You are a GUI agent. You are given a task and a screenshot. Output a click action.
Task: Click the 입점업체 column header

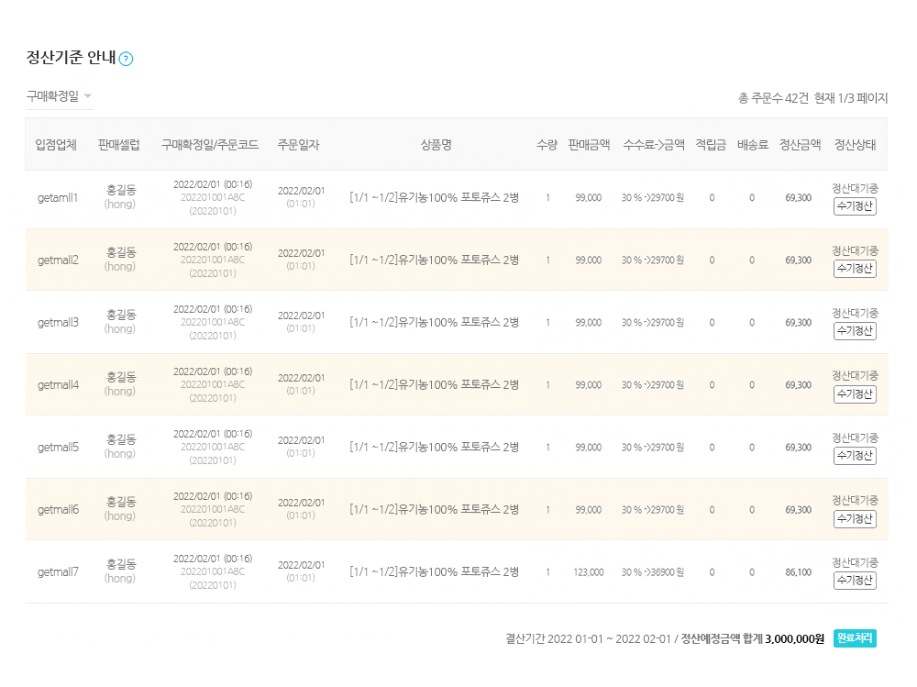click(56, 145)
